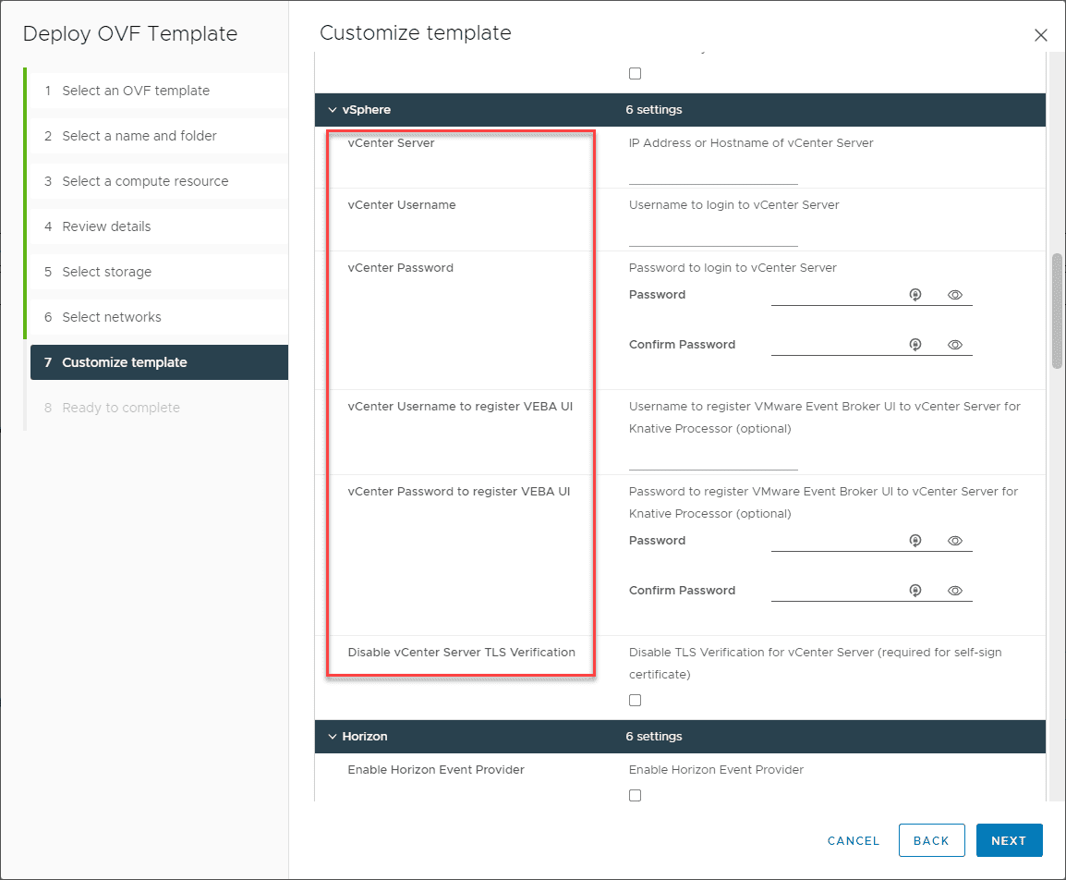
Task: Enable Disable vCenter Server TLS Verification checkbox
Action: 635,701
